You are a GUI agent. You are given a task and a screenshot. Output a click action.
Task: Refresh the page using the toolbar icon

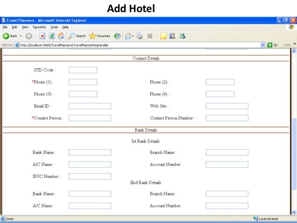[x=52, y=36]
